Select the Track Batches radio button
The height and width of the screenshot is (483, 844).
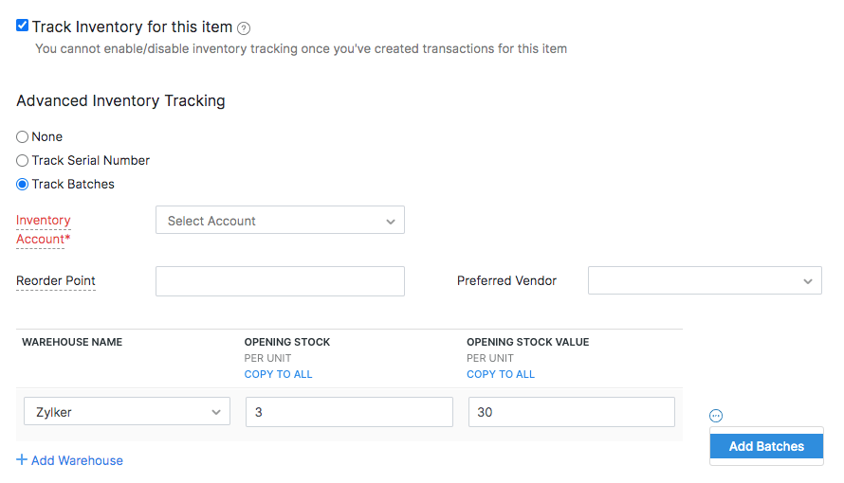pyautogui.click(x=23, y=184)
